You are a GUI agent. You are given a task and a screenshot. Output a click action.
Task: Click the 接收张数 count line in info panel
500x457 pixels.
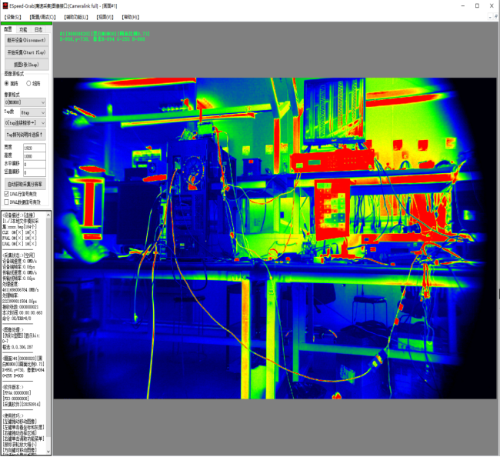(x=21, y=307)
